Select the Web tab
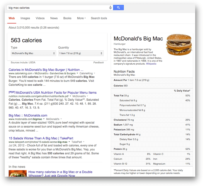Image resolution: width=204 pixels, height=186 pixels. (x=12, y=18)
